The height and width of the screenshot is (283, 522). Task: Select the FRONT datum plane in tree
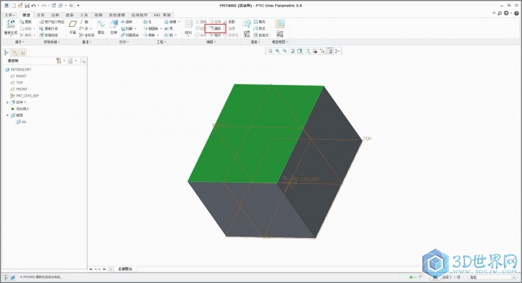click(x=20, y=89)
